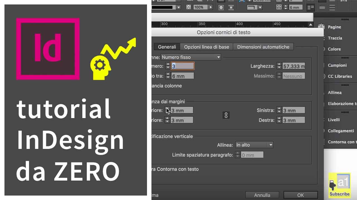357x200 pixels.
Task: Click the Pagine panel label
Action: [334, 27]
